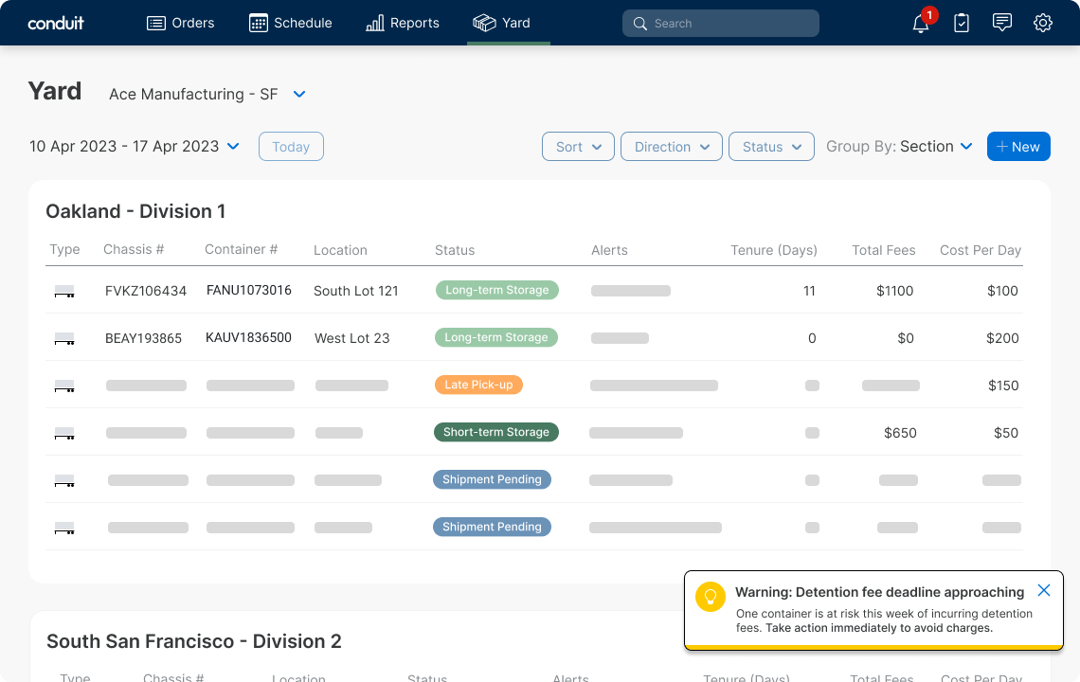This screenshot has width=1080, height=682.
Task: Open notifications bell with badge
Action: pyautogui.click(x=919, y=23)
